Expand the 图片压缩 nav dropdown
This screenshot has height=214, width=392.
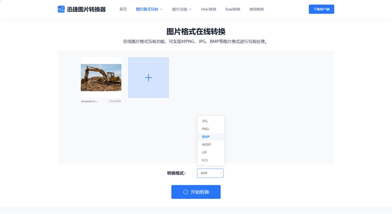tap(181, 9)
